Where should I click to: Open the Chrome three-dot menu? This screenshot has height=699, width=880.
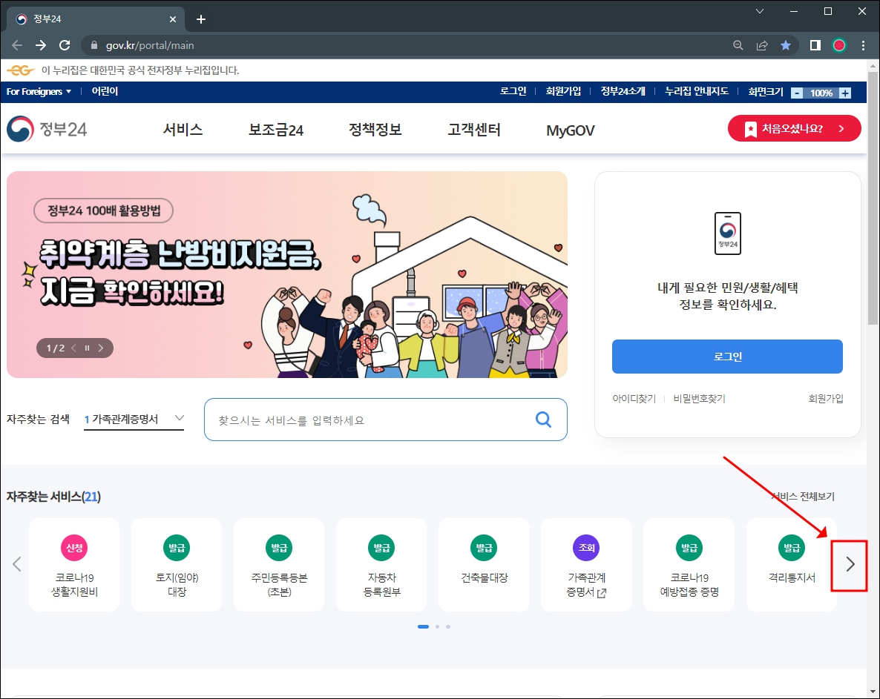(x=863, y=45)
